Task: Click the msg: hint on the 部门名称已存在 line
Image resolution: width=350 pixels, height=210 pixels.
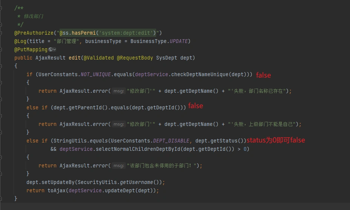Action: [x=119, y=91]
